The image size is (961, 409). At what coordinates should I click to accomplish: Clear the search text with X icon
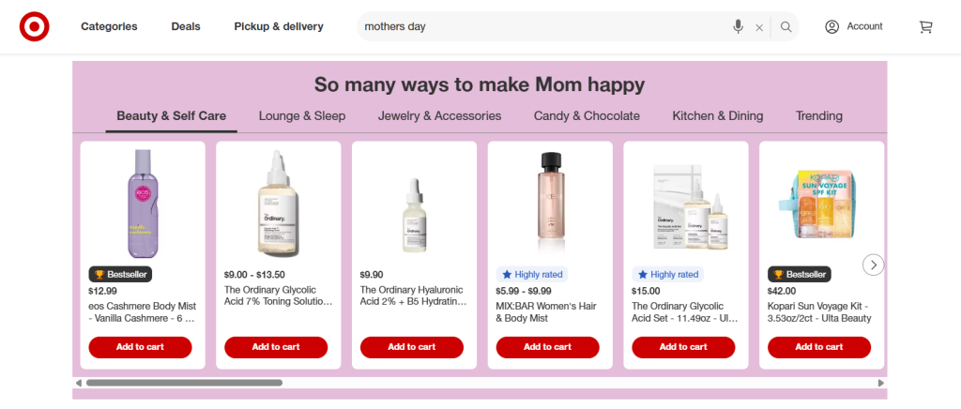click(x=759, y=27)
